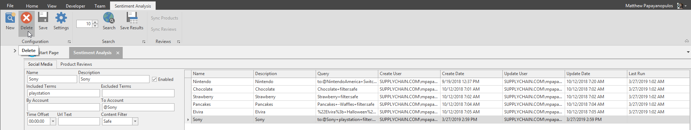Run the Search globe icon

coord(109,18)
